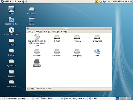Minimize the 计算机 window
Viewport: 133px width, 100px height.
click(103, 29)
